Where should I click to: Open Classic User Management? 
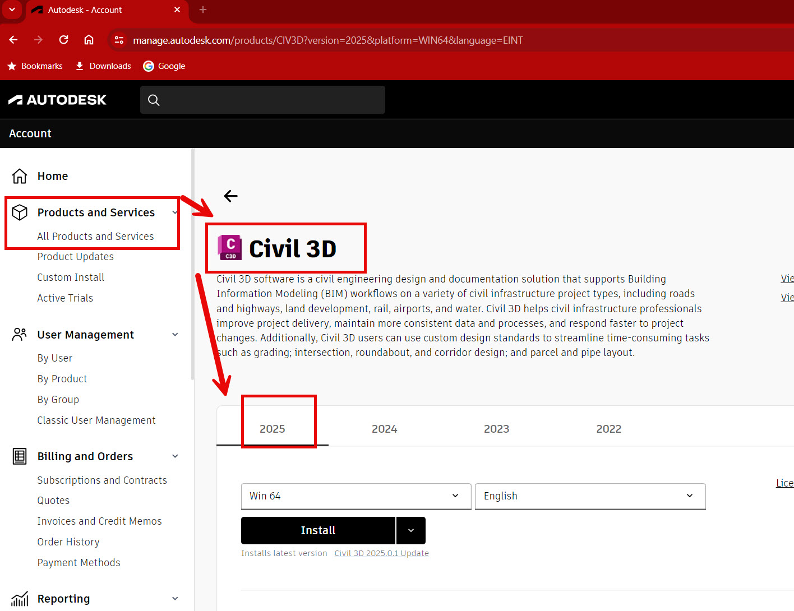(x=96, y=420)
